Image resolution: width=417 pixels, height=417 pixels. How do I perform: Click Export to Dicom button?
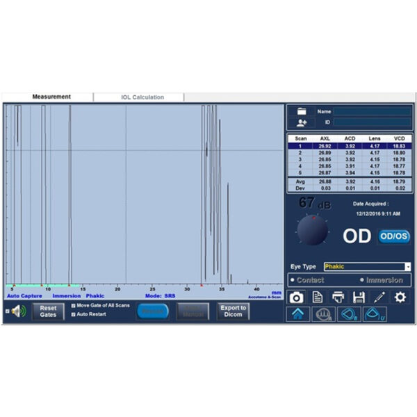pyautogui.click(x=233, y=311)
